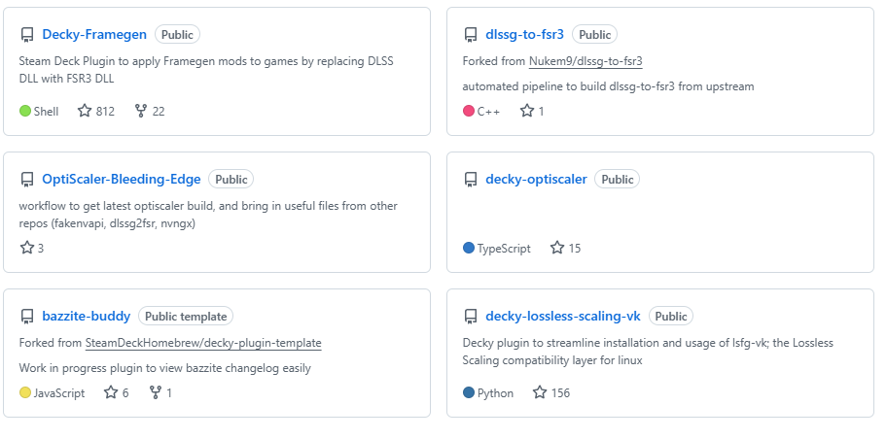Follow the Nukem9/dlssg-to-fsr3 fork source link
Viewport: 887px width, 439px height.
coord(586,61)
